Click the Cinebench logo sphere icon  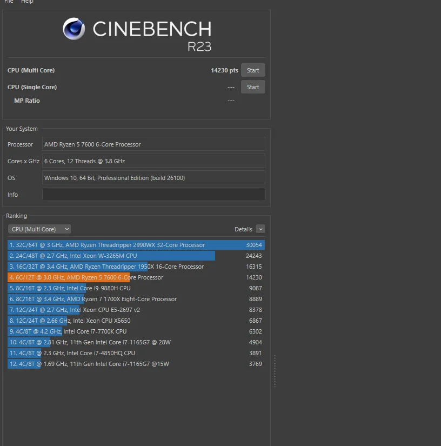[x=73, y=29]
